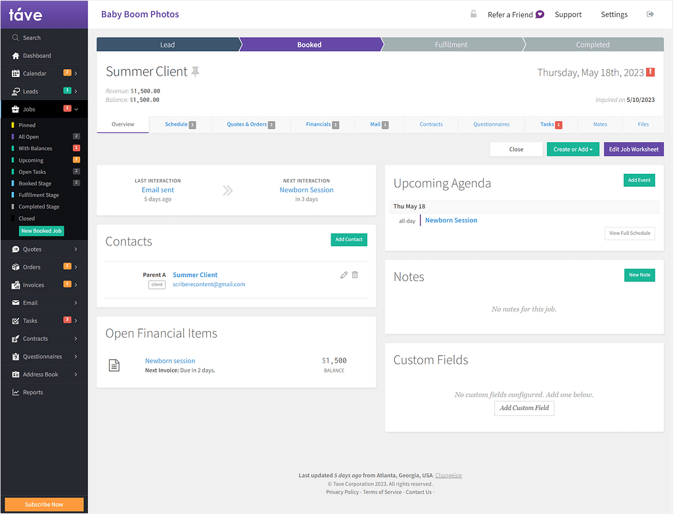Click the heart icon beside Refer a Friend
This screenshot has height=514, width=673.
(540, 14)
